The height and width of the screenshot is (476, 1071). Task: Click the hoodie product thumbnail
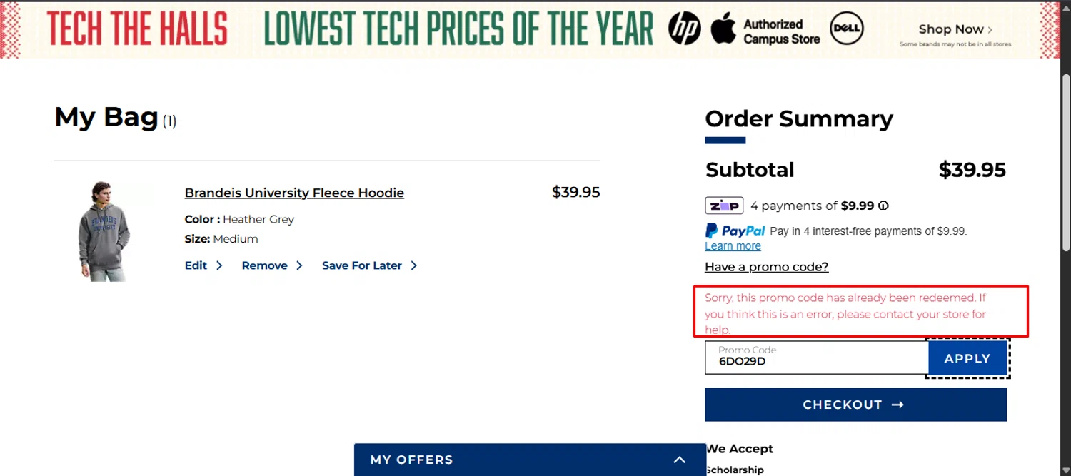point(104,231)
